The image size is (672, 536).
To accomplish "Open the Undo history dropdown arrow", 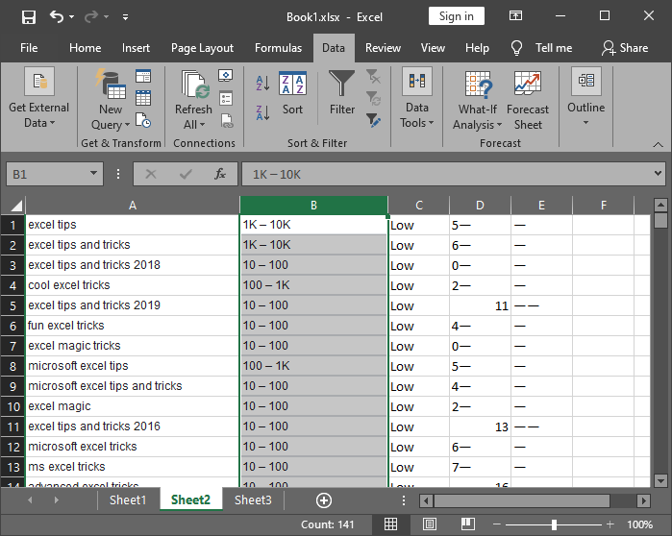I will (x=71, y=16).
